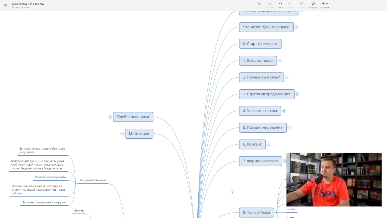Select the Что может дать телеграм? node
This screenshot has width=387, height=218.
(266, 27)
